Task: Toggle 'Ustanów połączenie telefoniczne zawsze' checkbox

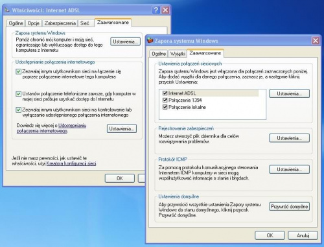Action: click(x=19, y=94)
